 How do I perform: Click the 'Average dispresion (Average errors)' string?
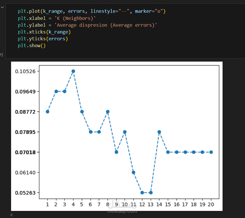[x=106, y=25]
